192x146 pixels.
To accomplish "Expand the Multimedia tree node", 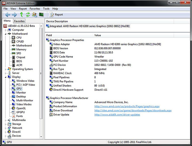I will point(5,120).
